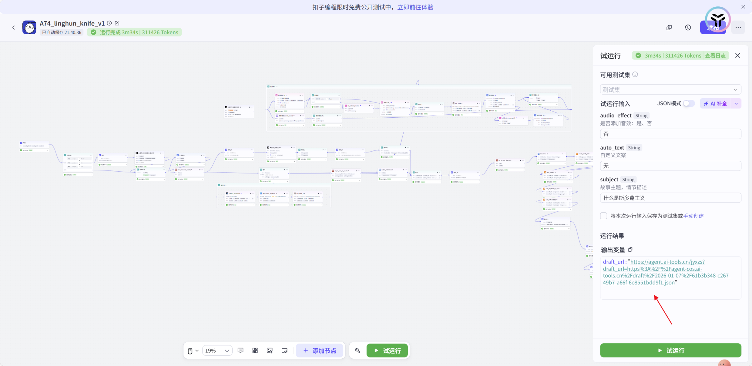Open run logs via 查看日志
This screenshot has height=366, width=752.
pos(716,55)
